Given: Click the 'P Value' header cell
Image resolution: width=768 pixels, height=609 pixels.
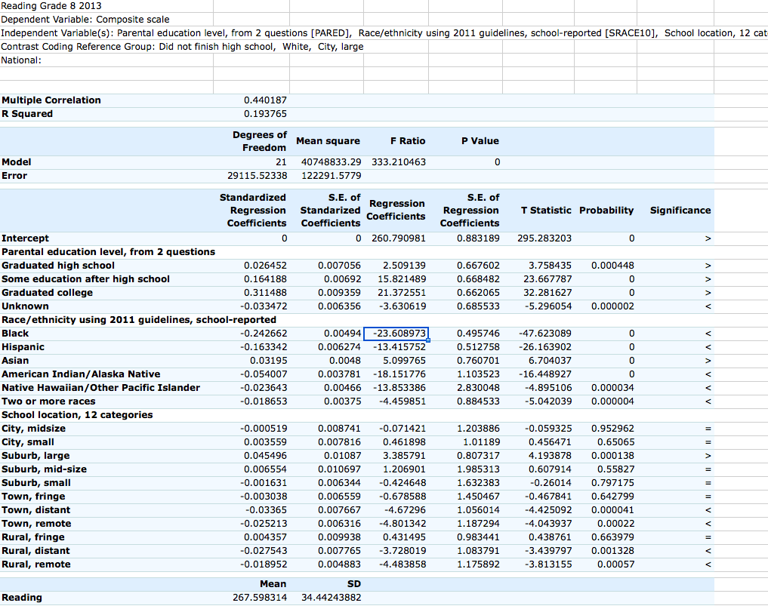Looking at the screenshot, I should click(x=480, y=141).
